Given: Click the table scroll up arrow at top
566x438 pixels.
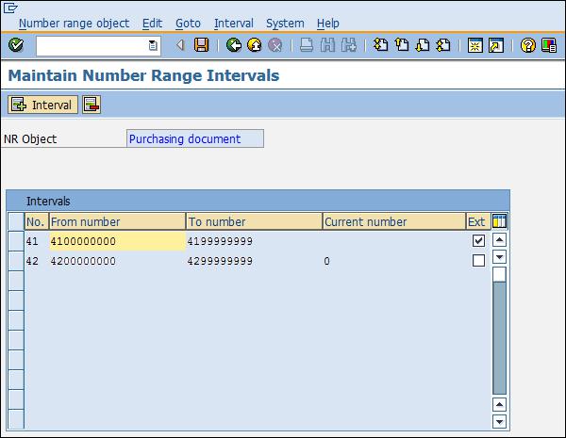Looking at the screenshot, I should pos(500,240).
